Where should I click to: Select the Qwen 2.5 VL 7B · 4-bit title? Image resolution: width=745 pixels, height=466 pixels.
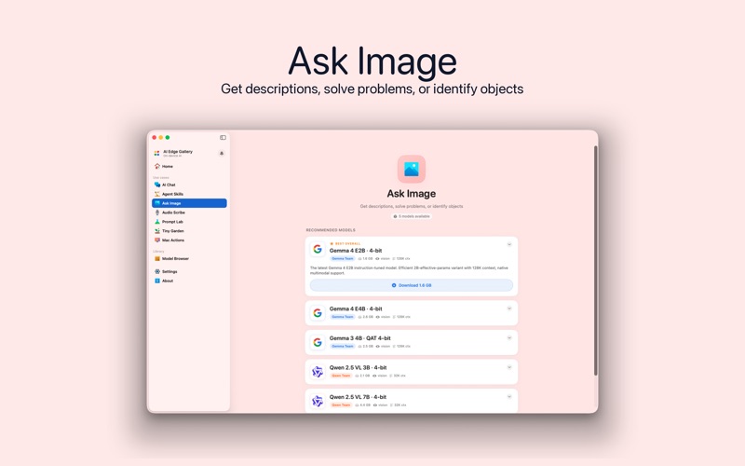point(359,397)
